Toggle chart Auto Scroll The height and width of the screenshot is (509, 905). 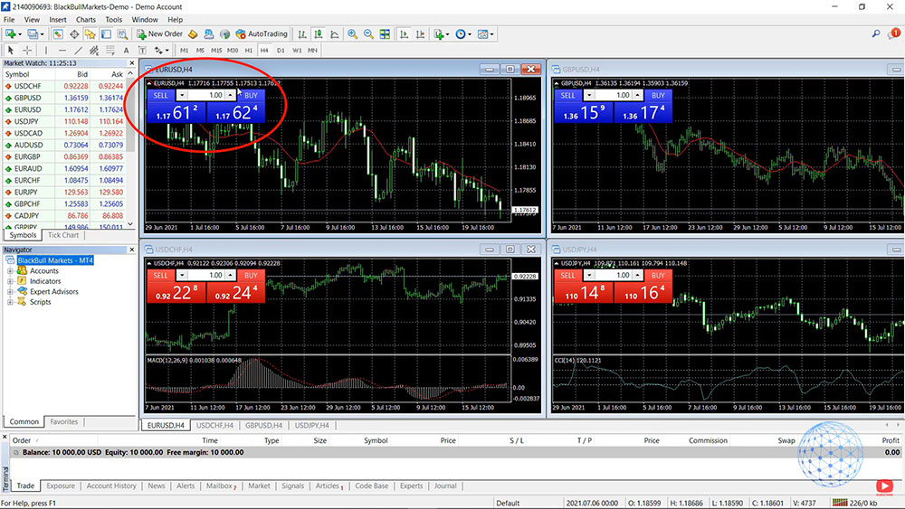(404, 34)
